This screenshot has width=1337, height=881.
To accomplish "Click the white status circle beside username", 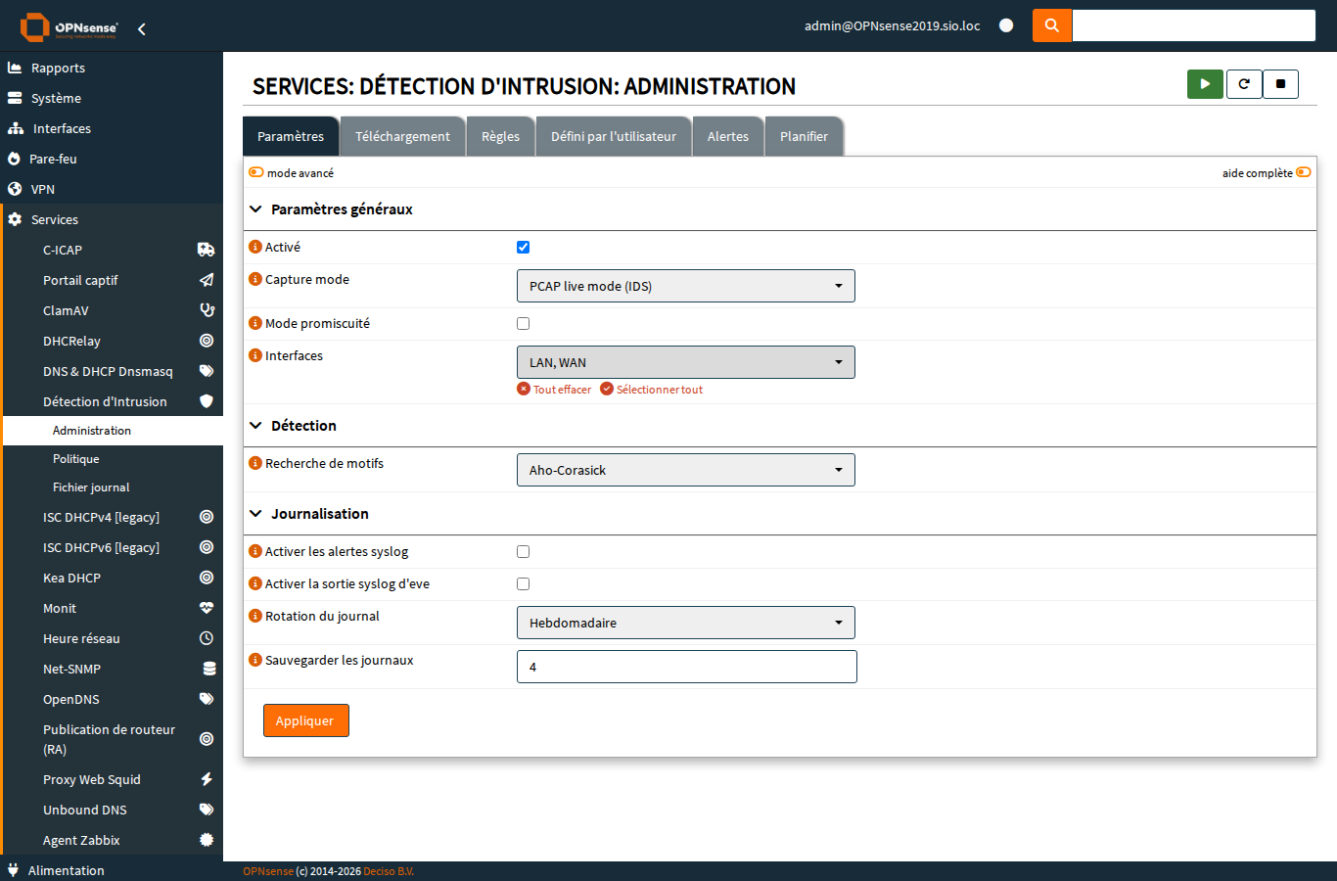I will 1006,25.
